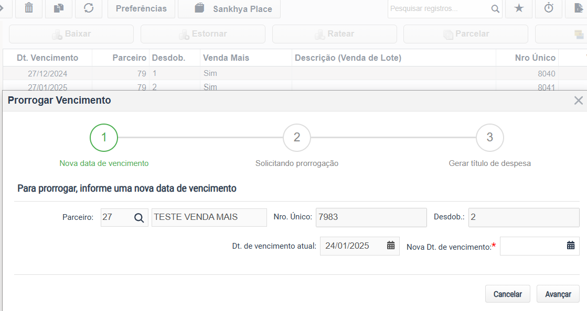587x311 pixels.
Task: Click the Parcelar button
Action: [x=466, y=34]
